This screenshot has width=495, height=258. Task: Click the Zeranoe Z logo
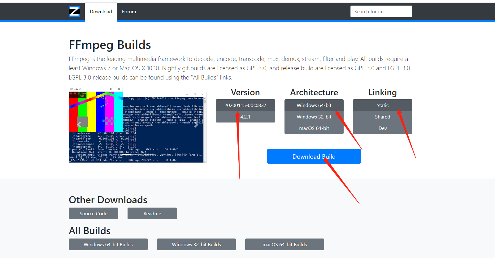point(74,12)
